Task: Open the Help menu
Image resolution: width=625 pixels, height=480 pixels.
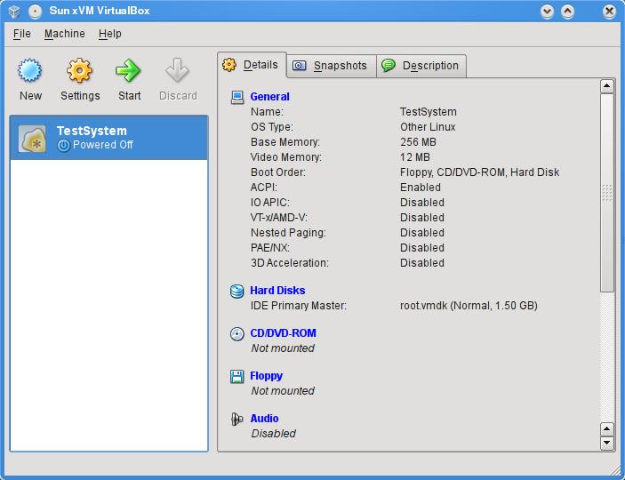Action: point(110,34)
